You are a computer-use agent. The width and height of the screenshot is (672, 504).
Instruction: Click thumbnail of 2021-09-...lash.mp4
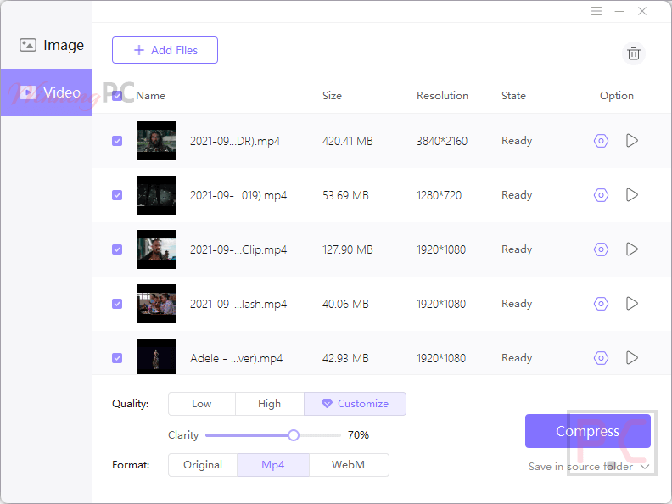point(156,304)
